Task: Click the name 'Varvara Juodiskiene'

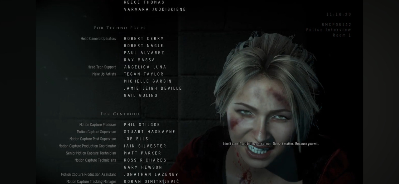Action: click(x=155, y=9)
